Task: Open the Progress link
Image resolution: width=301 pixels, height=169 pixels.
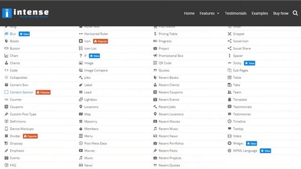Action: tap(165, 41)
